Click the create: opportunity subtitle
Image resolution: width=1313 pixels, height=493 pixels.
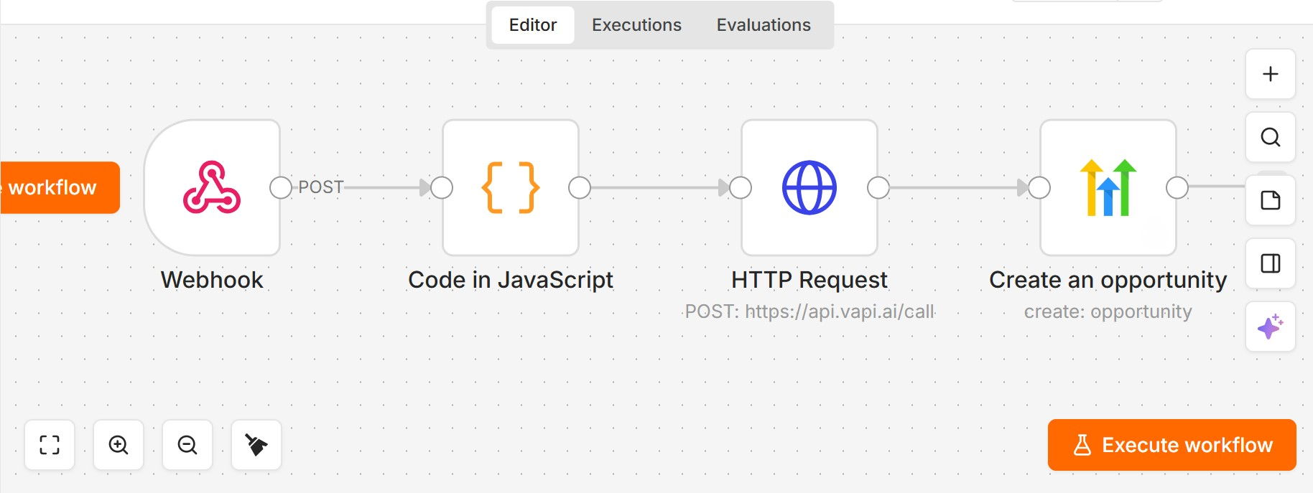1108,311
